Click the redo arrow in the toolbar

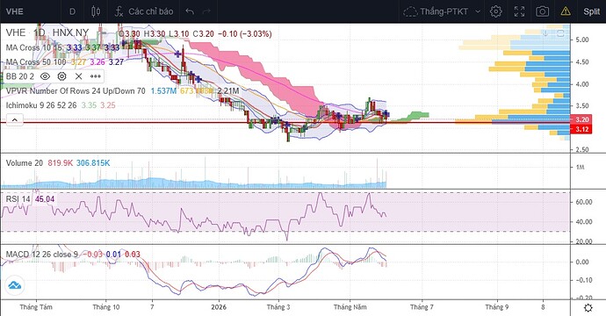(x=206, y=11)
